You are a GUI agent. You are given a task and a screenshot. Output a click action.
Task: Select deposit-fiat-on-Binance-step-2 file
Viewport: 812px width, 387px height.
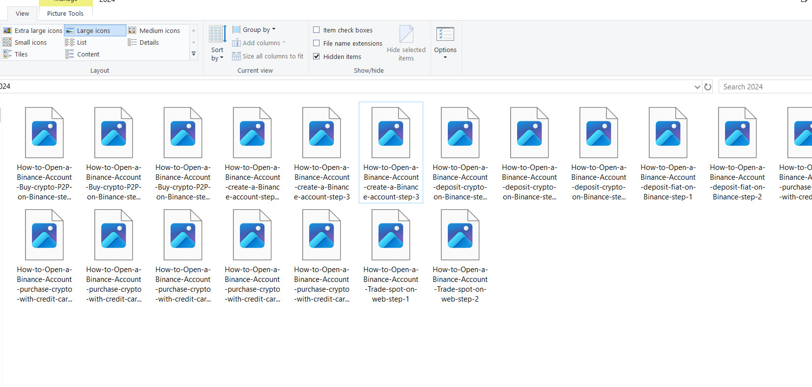pos(737,153)
